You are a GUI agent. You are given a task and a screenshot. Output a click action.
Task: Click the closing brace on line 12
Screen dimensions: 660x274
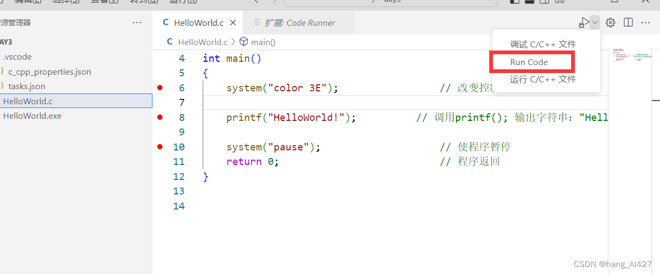[206, 177]
